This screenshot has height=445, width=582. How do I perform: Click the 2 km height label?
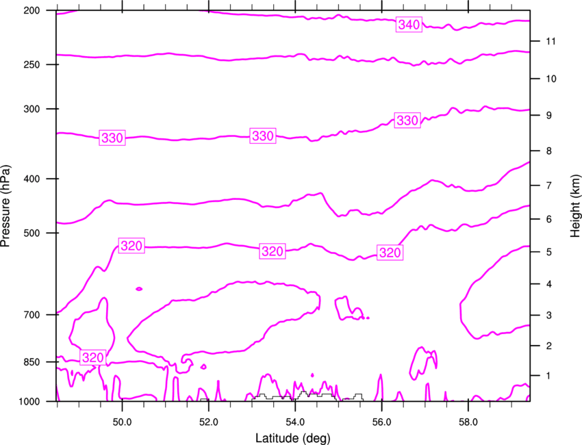coord(549,346)
